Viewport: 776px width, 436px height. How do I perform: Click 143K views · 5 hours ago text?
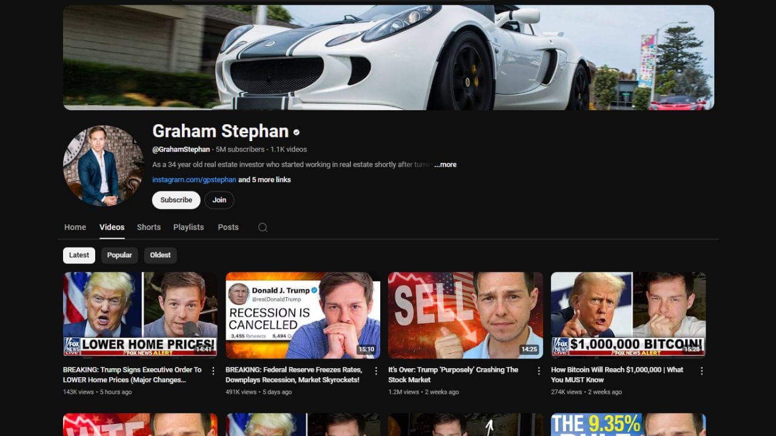coord(98,392)
